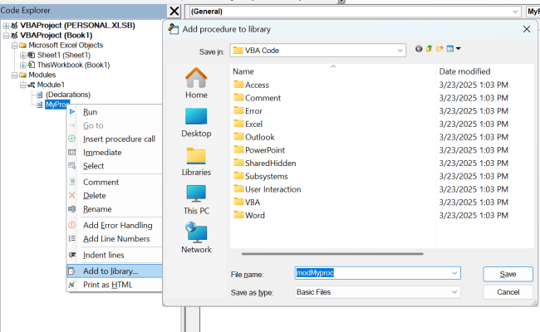Choose Add to library menu entry
The width and height of the screenshot is (540, 332).
(114, 271)
